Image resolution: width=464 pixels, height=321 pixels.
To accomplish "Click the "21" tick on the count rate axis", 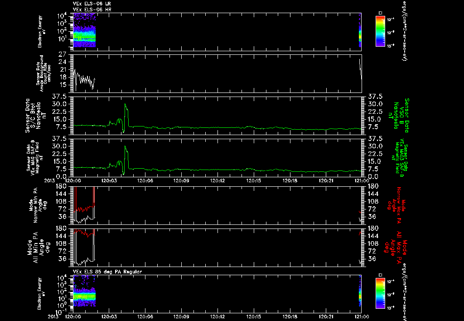I will click(63, 69).
